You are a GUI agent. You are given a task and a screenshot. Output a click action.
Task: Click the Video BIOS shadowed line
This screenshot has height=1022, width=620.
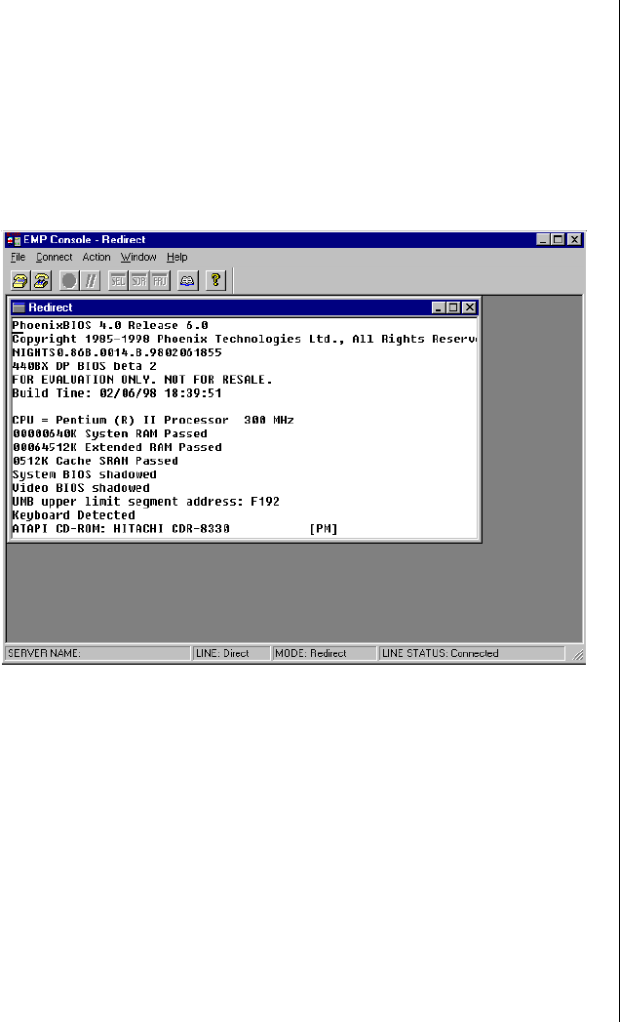[81, 488]
